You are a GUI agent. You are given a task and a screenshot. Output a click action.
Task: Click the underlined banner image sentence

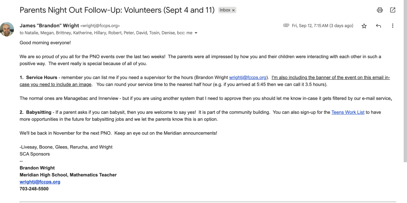331,78
